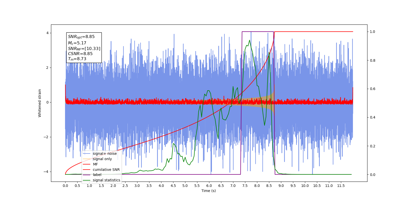408x204 pixels.
Task: Click the 5.5 tick on the time axis
Action: (x=197, y=186)
